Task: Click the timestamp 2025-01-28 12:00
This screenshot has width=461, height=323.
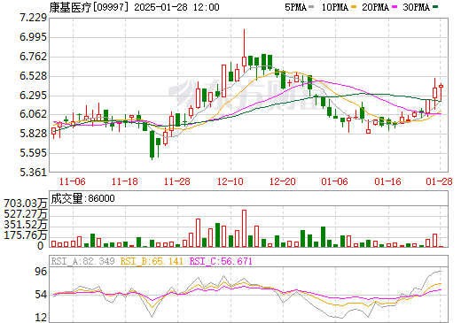Action: click(x=176, y=7)
